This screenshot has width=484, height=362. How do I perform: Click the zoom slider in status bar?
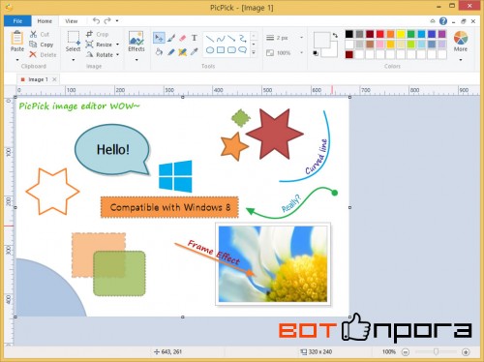pyautogui.click(x=436, y=352)
